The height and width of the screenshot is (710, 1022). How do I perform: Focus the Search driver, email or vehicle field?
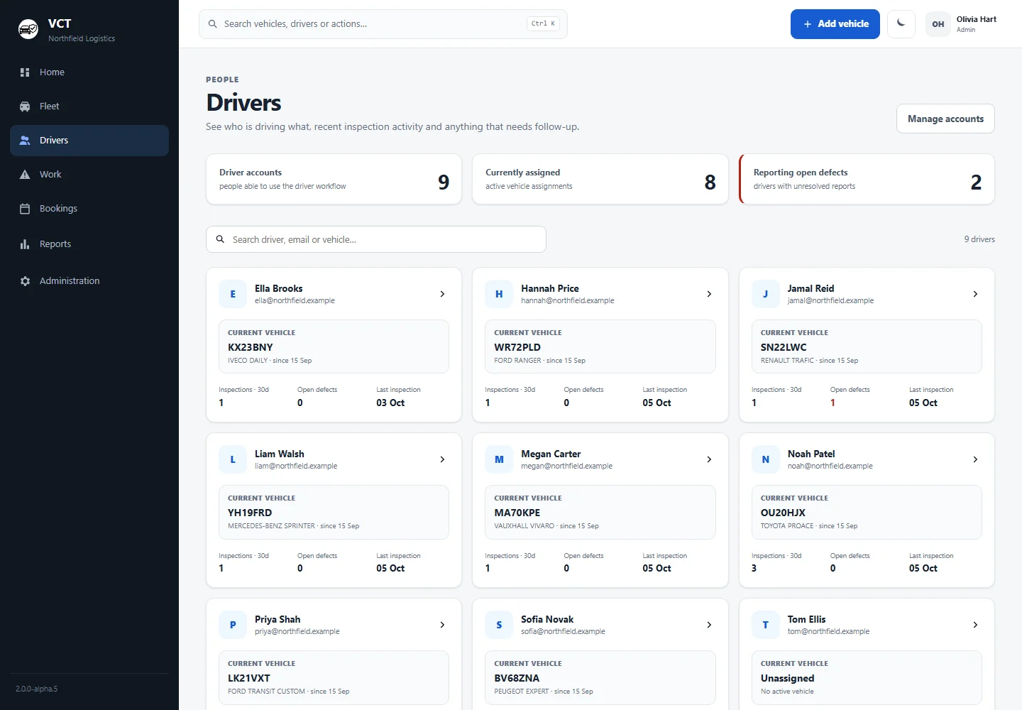point(376,239)
